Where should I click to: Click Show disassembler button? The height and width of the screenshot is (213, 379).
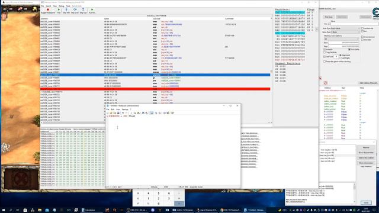(366, 153)
